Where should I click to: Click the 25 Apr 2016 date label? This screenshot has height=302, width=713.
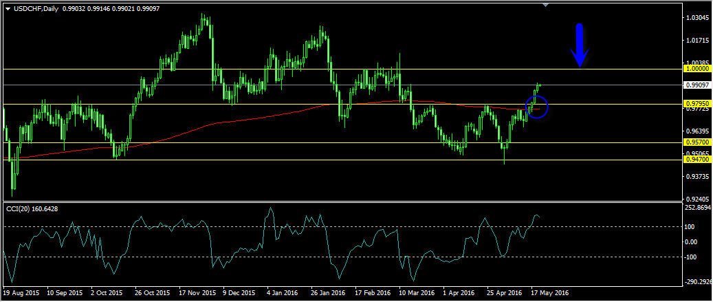tap(505, 293)
